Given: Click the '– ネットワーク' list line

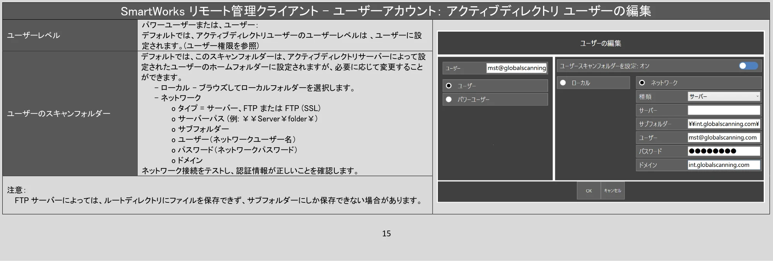Looking at the screenshot, I should coord(178,98).
